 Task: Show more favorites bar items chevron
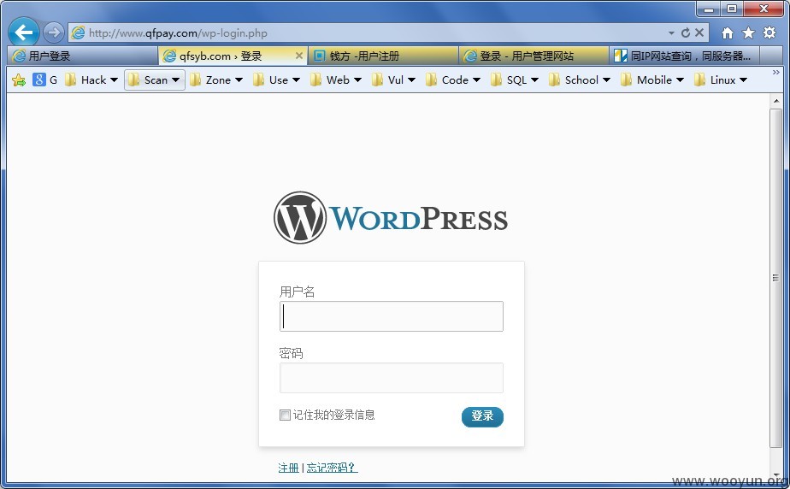(x=776, y=73)
